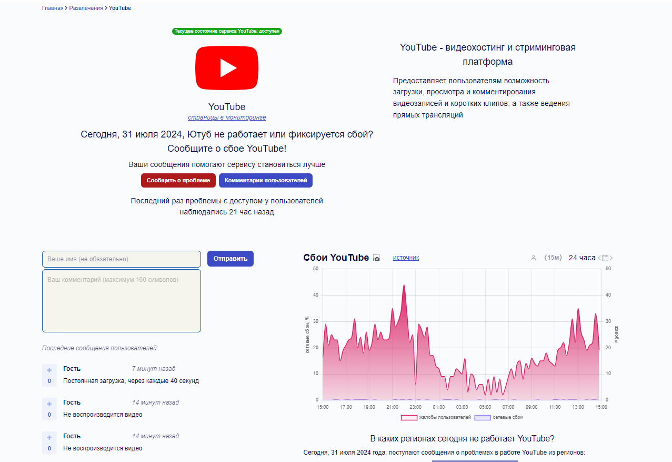672x462 pixels.
Task: Open the 'источник' link by the chart title
Action: (406, 258)
